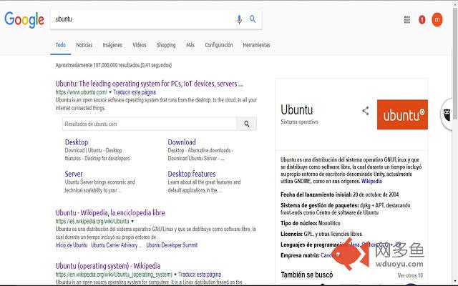The image size is (458, 286).
Task: Switch to the Imágenes tab
Action: 112,45
